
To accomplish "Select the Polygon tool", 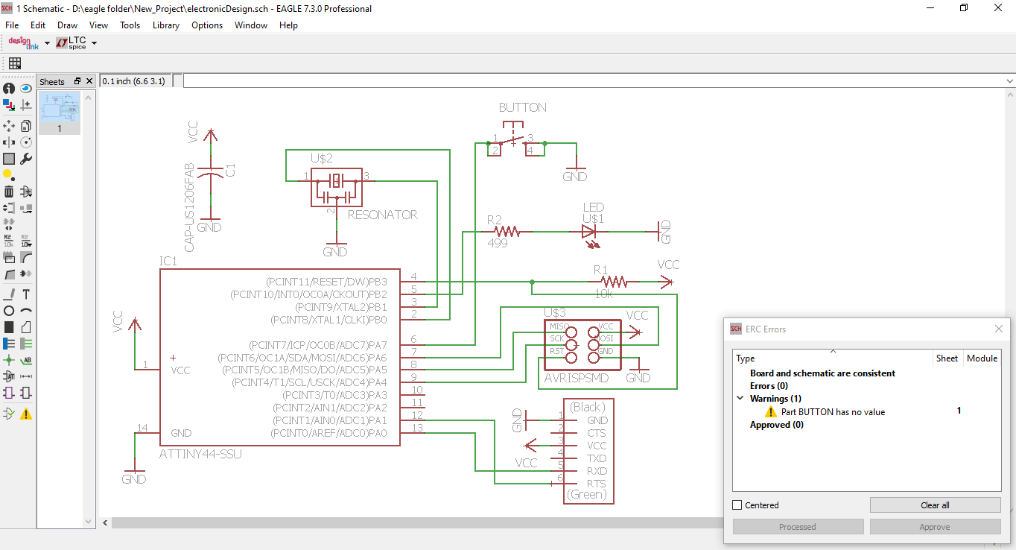I will (x=26, y=327).
